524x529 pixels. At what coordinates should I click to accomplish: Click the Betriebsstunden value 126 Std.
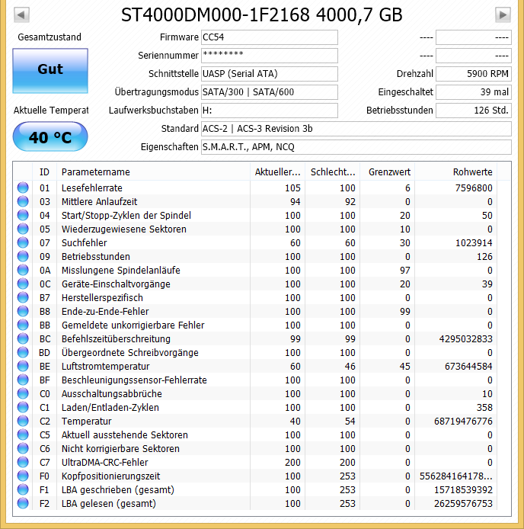[x=474, y=111]
